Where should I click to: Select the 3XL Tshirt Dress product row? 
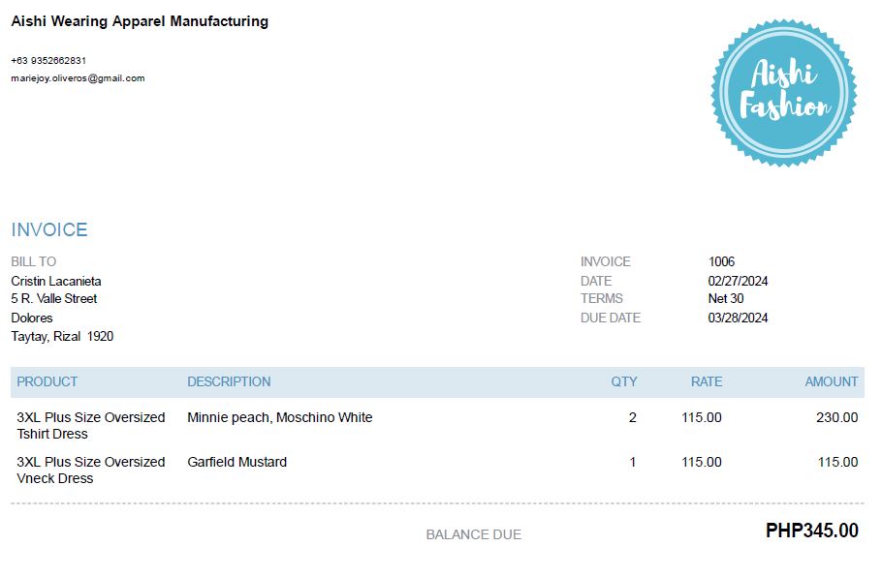(x=91, y=425)
